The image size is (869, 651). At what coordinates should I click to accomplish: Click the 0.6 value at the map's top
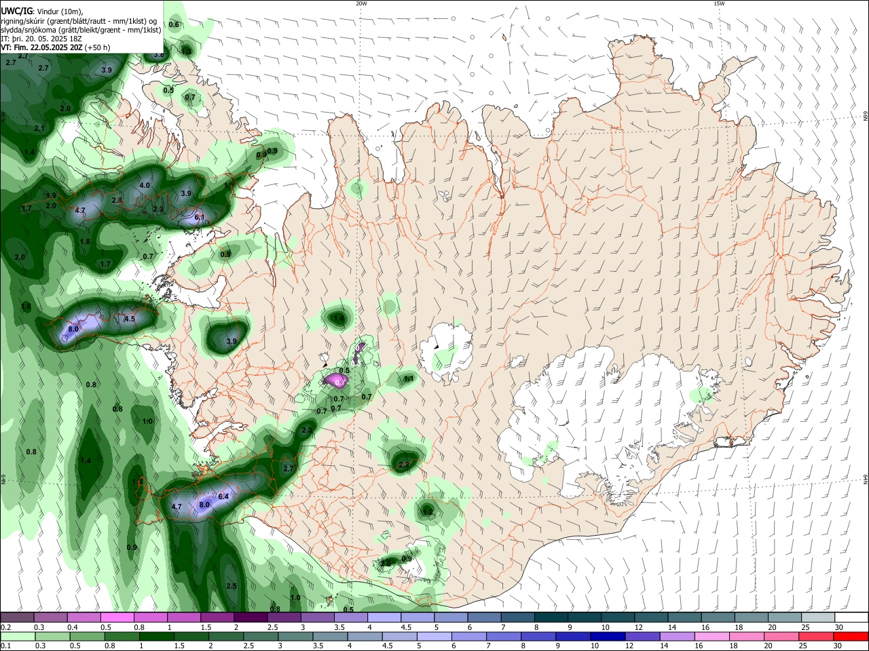[174, 24]
